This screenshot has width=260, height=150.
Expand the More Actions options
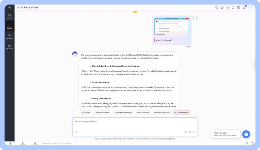tap(181, 112)
